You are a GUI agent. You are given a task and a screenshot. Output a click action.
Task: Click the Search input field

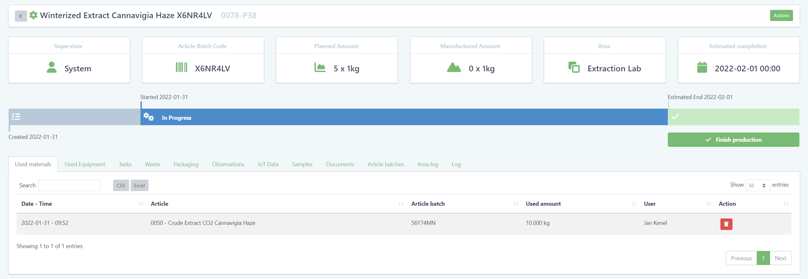click(69, 185)
